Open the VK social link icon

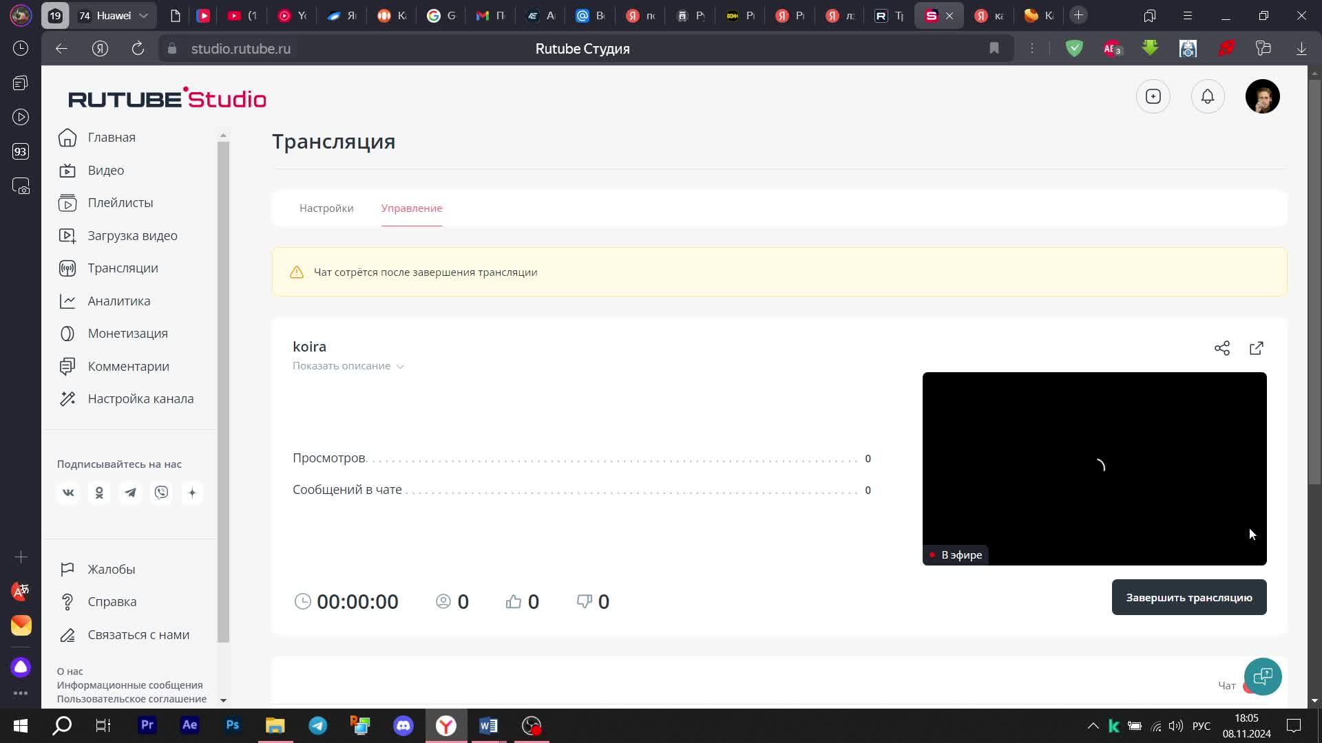(68, 493)
